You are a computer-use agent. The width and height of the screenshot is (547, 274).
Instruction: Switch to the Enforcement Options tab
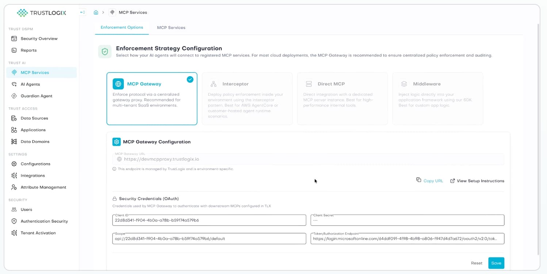click(122, 27)
